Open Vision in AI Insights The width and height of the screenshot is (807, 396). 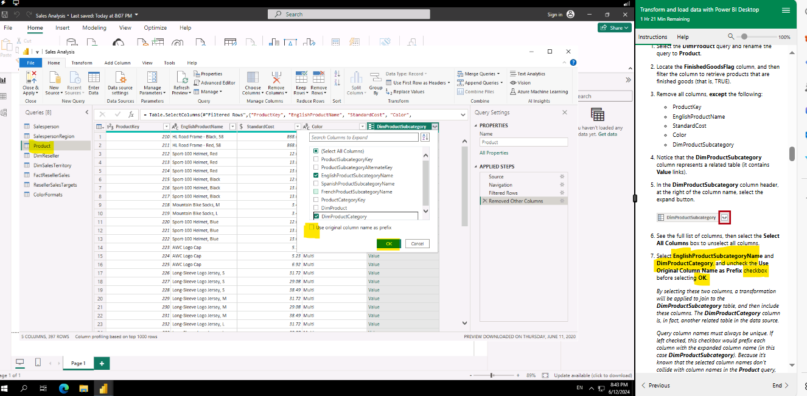point(521,83)
